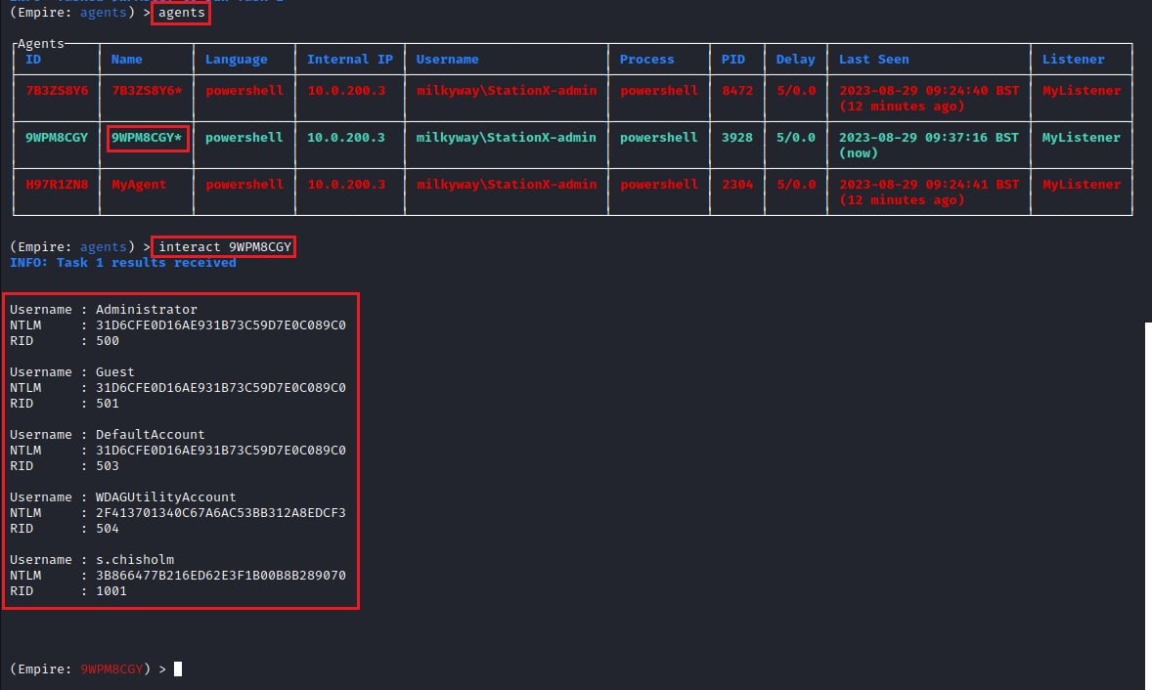Select RID value 500
Image resolution: width=1152 pixels, height=690 pixels.
click(108, 340)
